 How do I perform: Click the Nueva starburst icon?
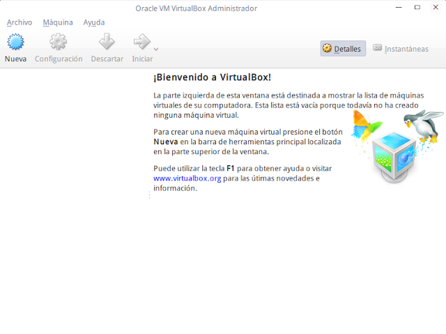15,42
